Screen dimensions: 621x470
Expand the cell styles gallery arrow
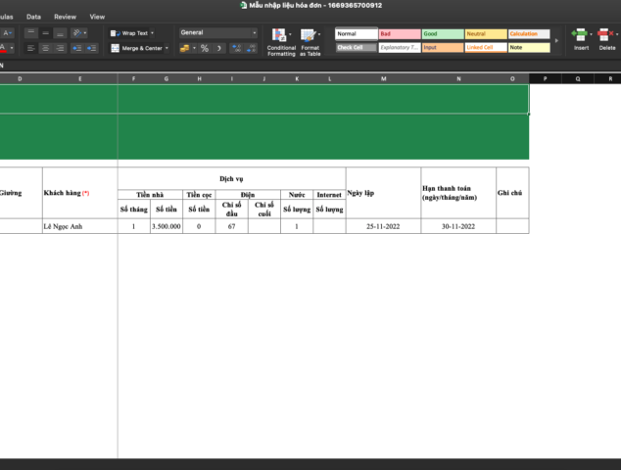(555, 40)
